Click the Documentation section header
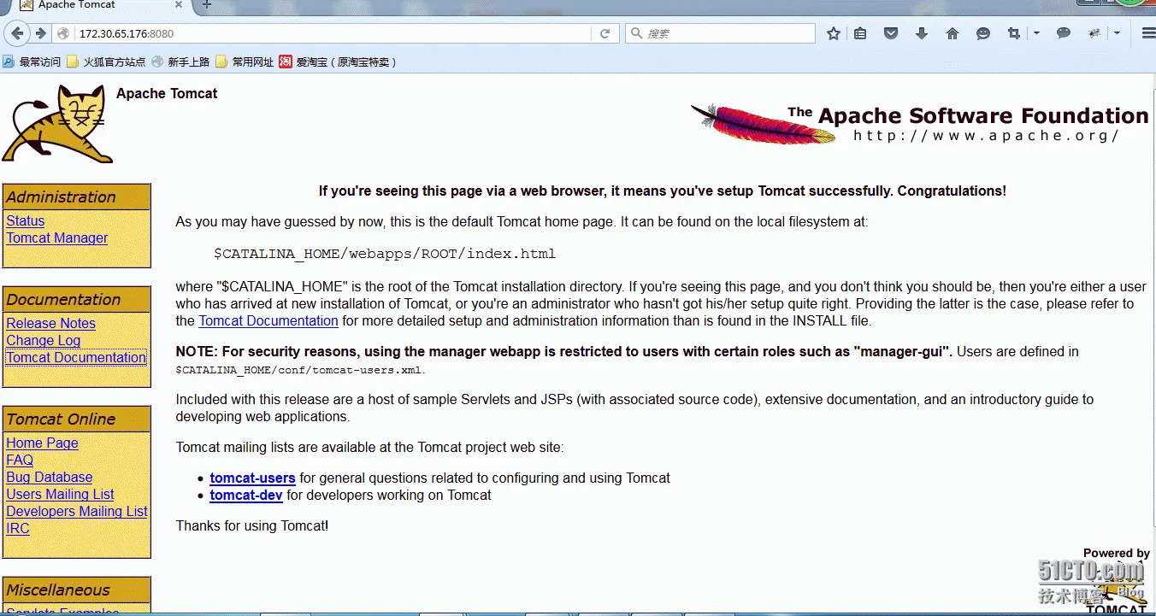This screenshot has height=616, width=1156. (x=77, y=299)
